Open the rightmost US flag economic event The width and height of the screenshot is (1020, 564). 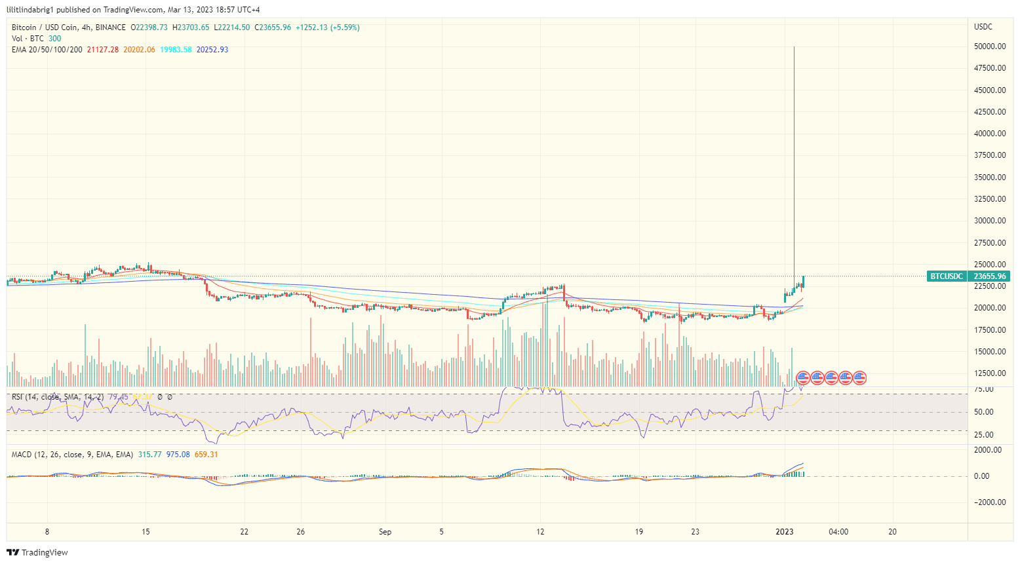coord(859,377)
